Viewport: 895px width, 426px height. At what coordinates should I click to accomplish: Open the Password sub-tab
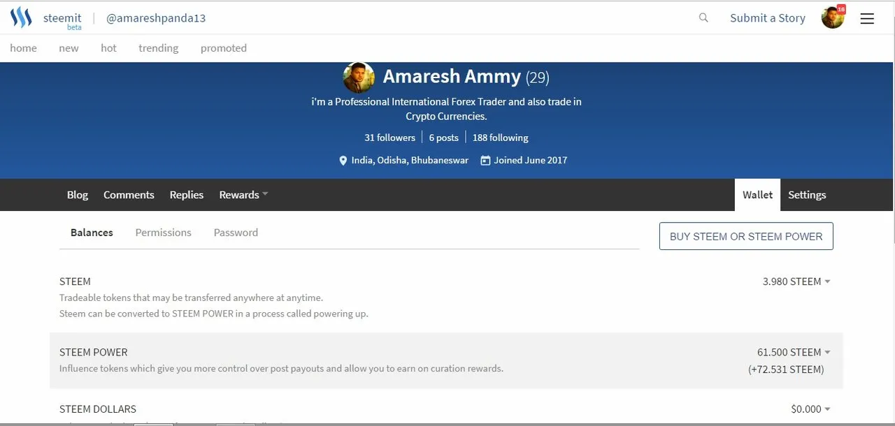pos(236,233)
